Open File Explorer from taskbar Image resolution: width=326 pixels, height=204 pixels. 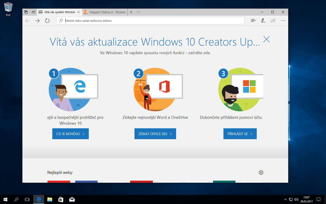[50, 199]
